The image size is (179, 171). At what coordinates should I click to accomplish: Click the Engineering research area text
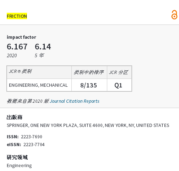pyautogui.click(x=19, y=166)
